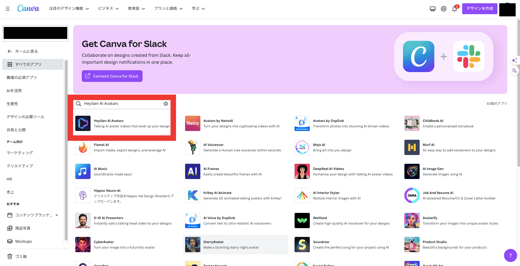Click Connect Canva for Slack button
520x266 pixels.
(112, 76)
